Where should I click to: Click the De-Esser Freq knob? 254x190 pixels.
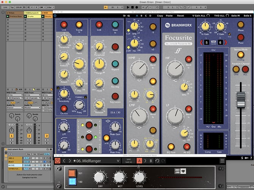click(x=79, y=105)
